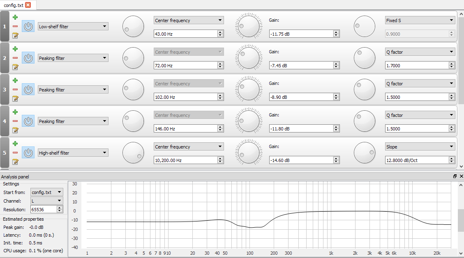Add a filter after row 3 with the green plus
The image size is (464, 258).
[15, 80]
